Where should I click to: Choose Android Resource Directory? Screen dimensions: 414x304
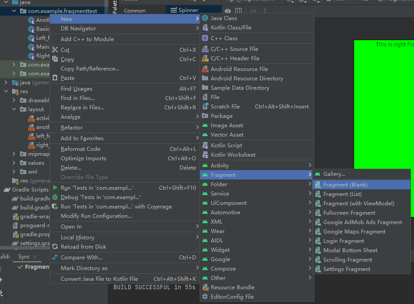pyautogui.click(x=257, y=79)
